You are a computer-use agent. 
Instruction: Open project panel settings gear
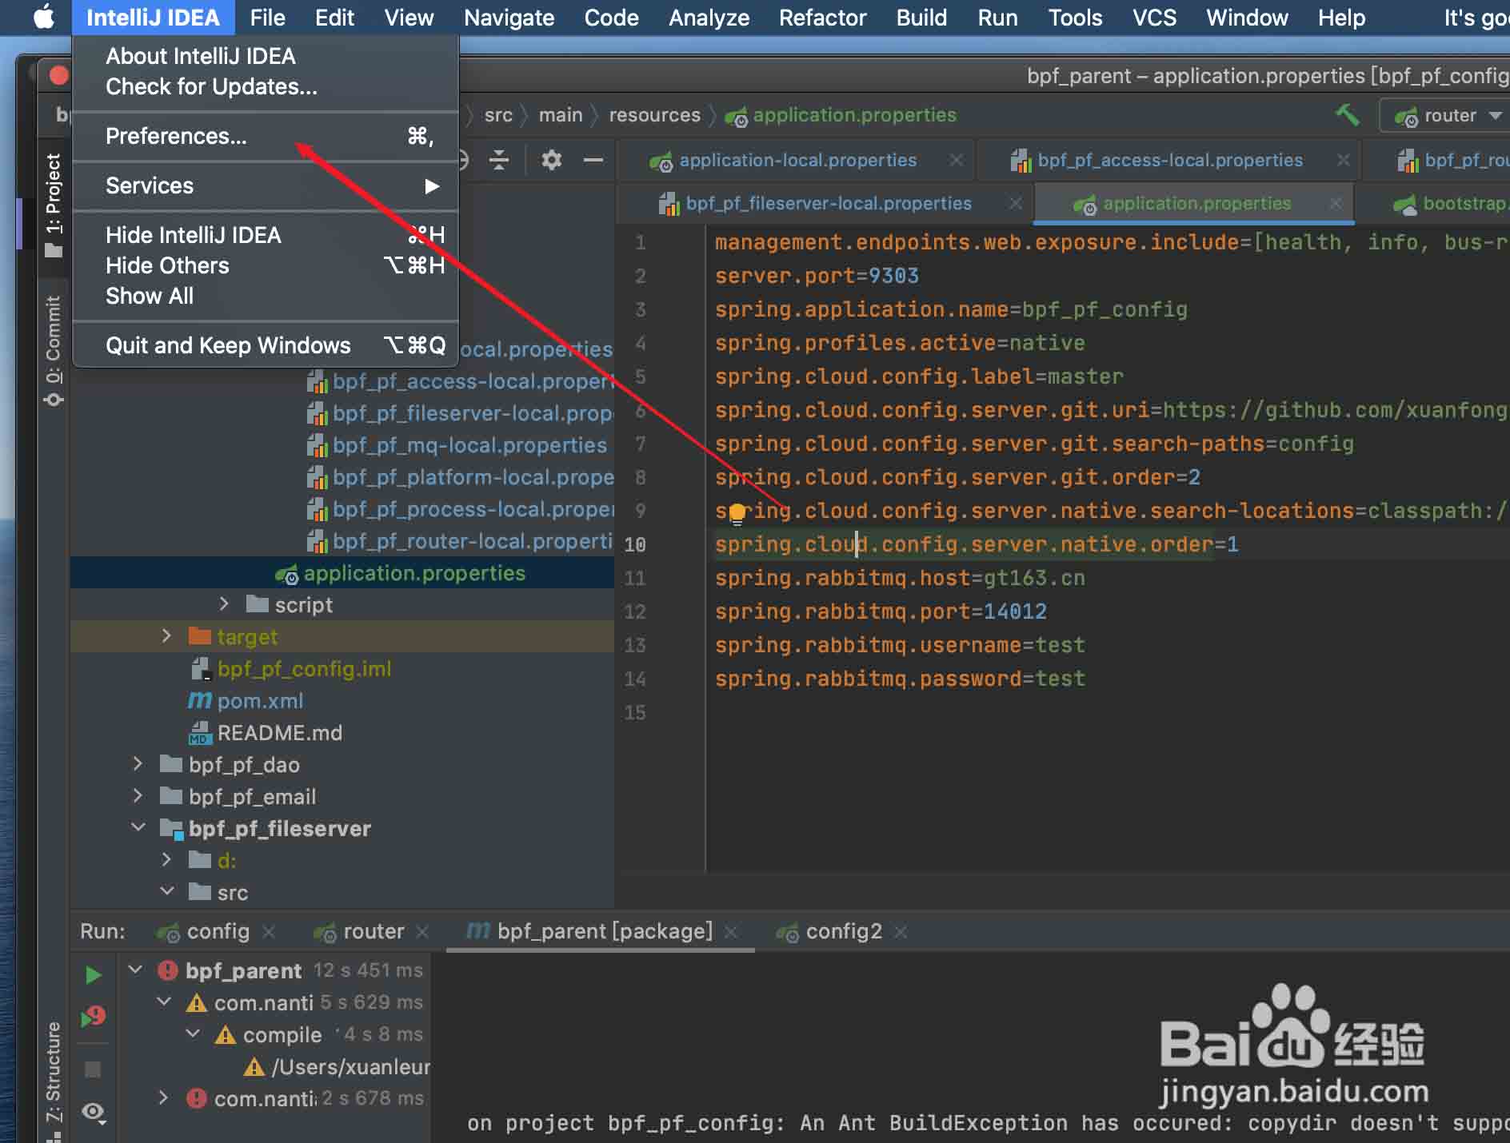point(551,161)
